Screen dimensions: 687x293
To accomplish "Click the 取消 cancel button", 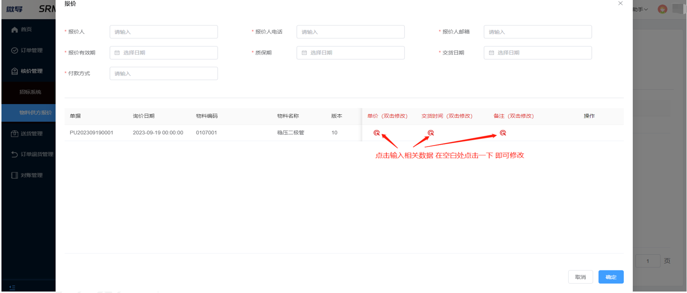I will tap(580, 277).
